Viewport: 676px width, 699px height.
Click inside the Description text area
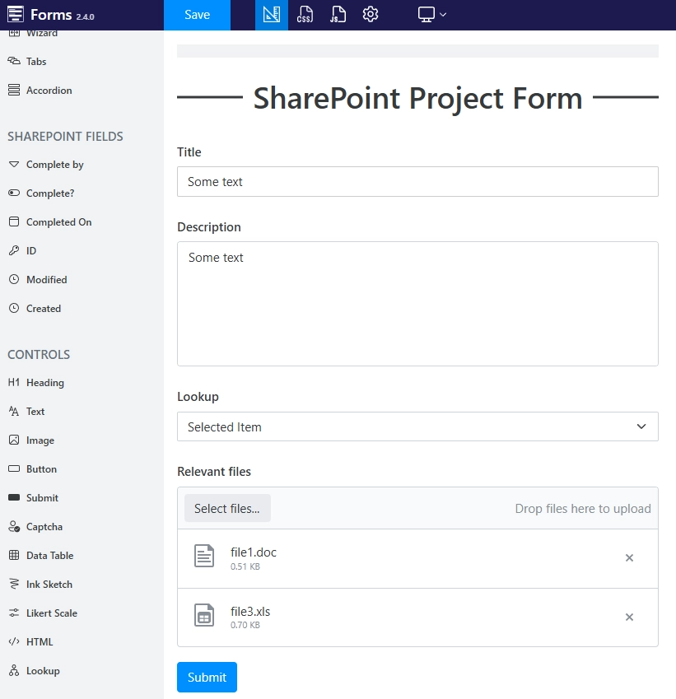417,304
